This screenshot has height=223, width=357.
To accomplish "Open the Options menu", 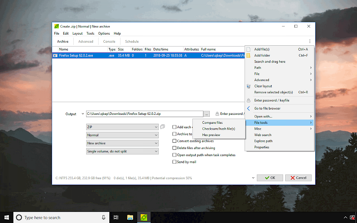I will tap(104, 33).
